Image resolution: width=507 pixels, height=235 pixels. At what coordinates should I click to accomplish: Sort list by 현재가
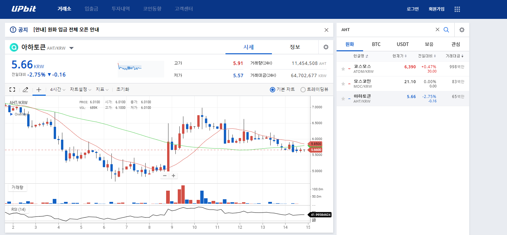point(399,56)
